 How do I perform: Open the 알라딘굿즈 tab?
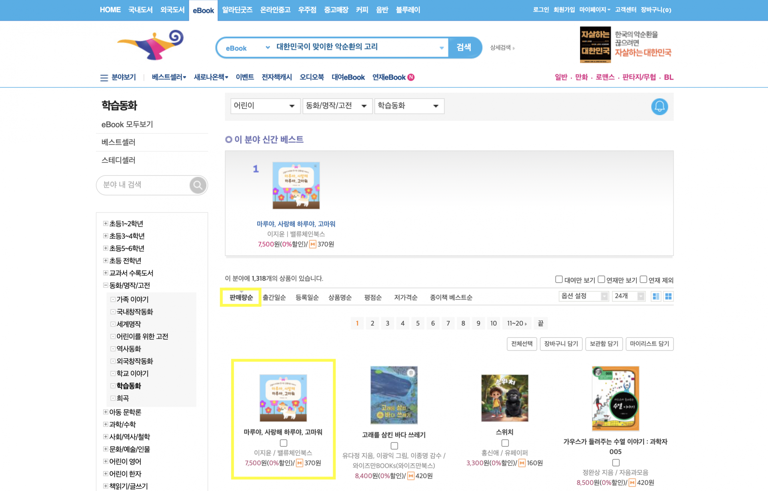237,10
